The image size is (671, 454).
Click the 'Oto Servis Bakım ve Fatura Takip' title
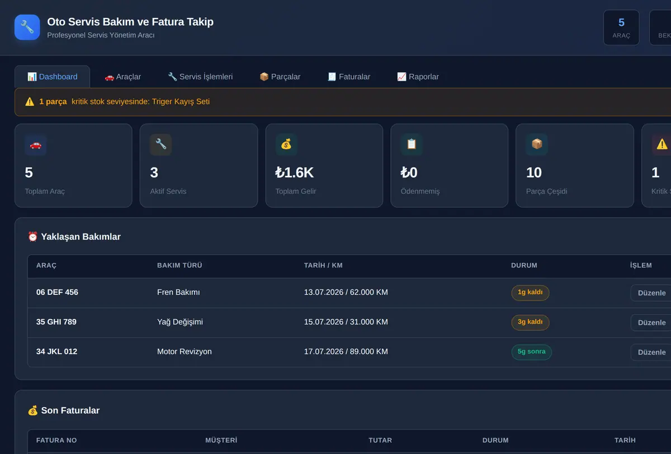point(130,22)
